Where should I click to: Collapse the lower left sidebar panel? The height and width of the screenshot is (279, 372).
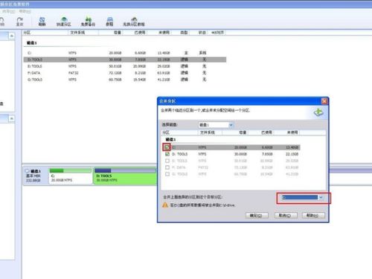coord(11,119)
